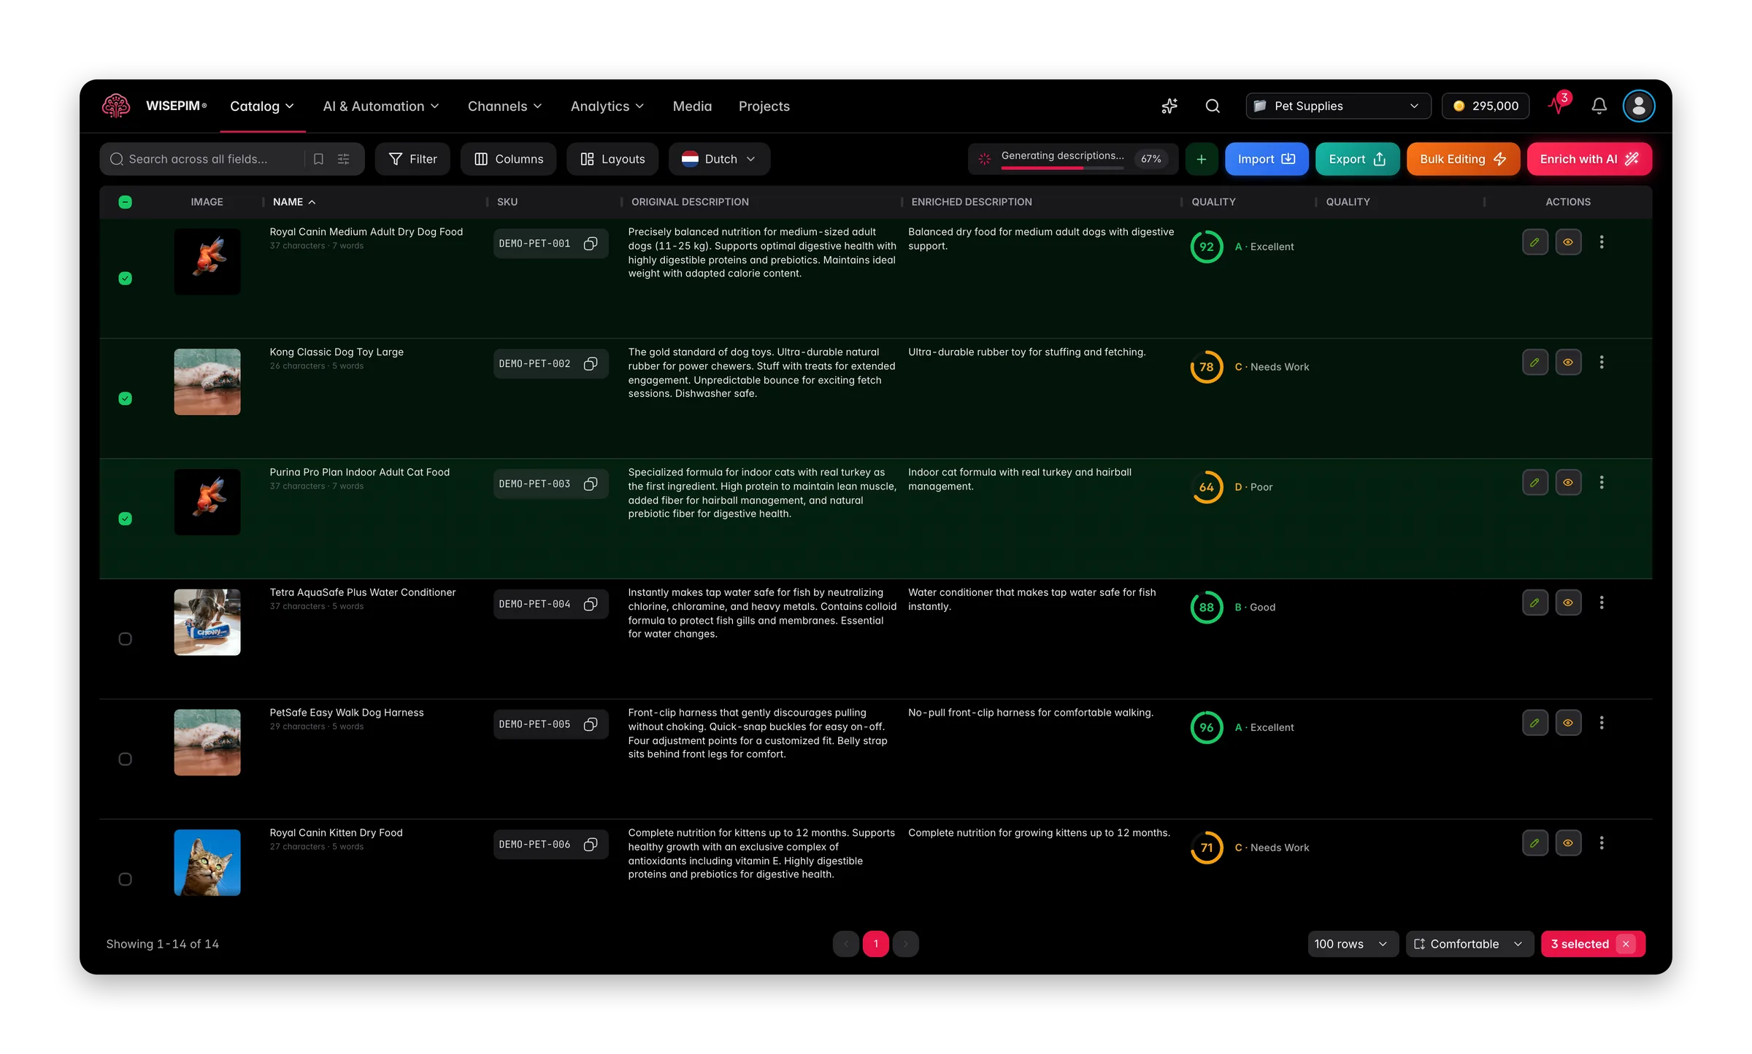
Task: Click the ENRICHED DESCRIPTION column header
Action: (972, 202)
